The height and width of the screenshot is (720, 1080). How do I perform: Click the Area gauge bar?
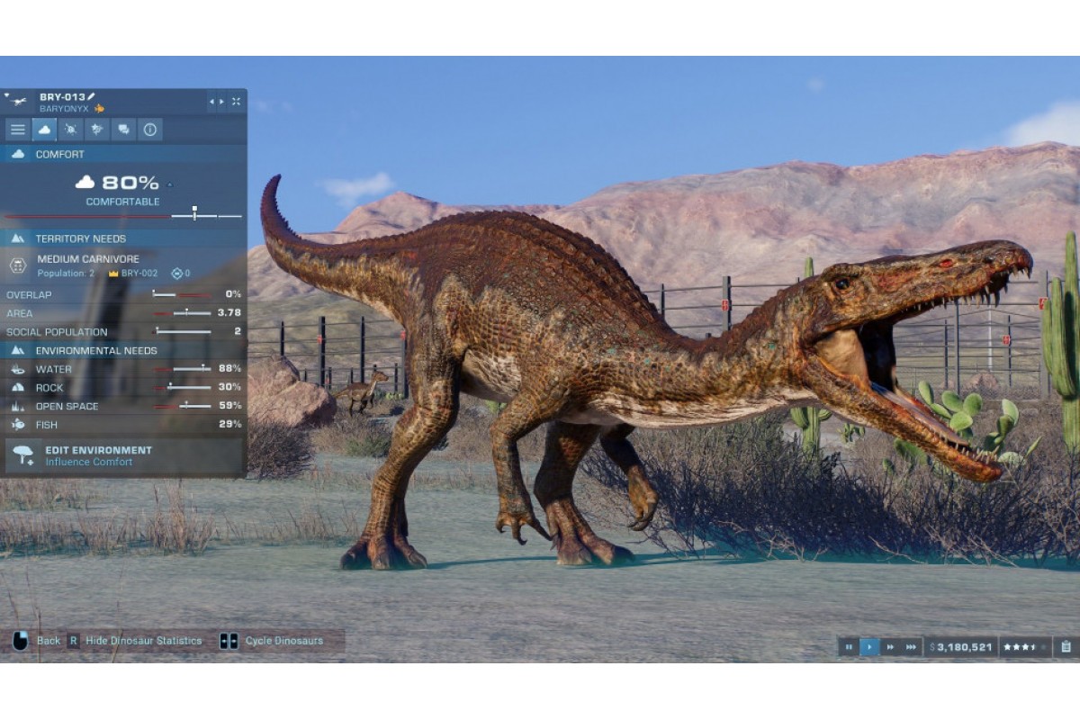click(183, 313)
